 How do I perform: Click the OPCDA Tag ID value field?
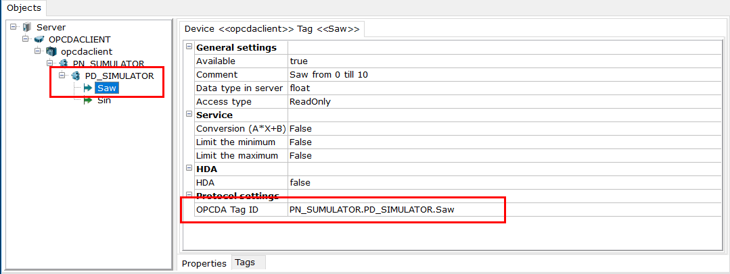(x=505, y=210)
